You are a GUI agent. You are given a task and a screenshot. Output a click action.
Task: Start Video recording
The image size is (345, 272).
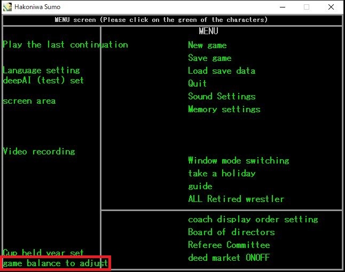point(39,151)
